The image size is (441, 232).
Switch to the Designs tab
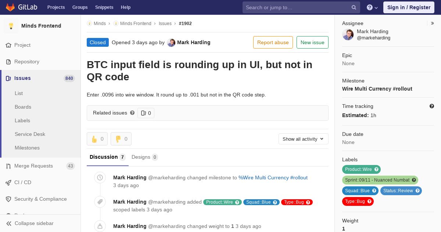point(144,157)
